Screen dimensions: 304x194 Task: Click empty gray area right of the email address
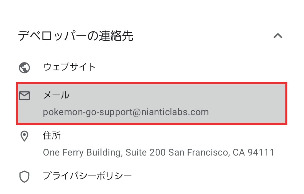coord(248,112)
